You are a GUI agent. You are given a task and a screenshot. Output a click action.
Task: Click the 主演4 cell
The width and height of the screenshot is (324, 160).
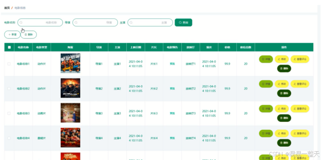[x=117, y=138]
